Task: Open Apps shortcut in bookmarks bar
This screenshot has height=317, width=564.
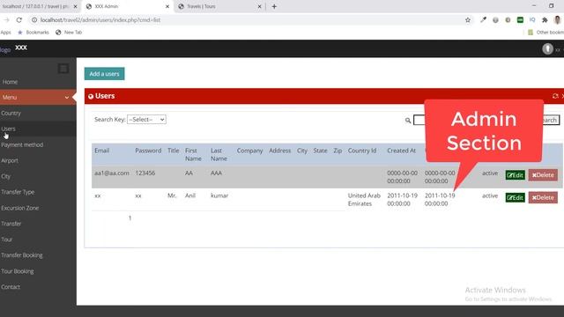Action: (x=5, y=33)
